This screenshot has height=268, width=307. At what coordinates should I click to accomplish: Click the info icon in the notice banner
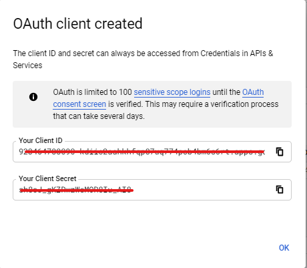[x=33, y=97]
